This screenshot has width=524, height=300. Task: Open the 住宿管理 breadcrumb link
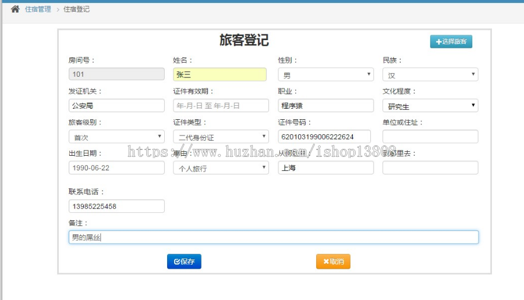pyautogui.click(x=38, y=9)
